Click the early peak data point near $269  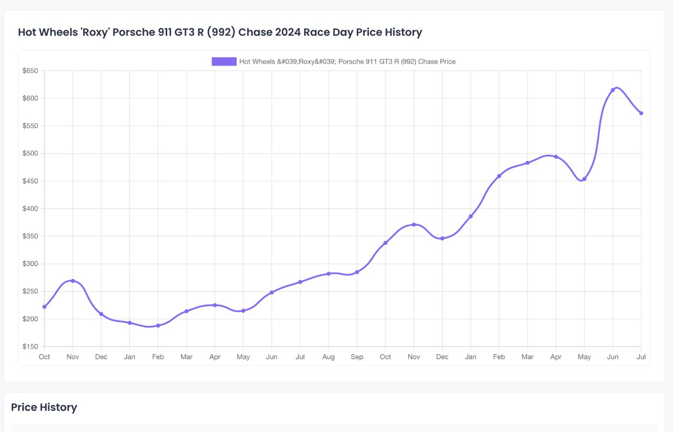pos(73,281)
